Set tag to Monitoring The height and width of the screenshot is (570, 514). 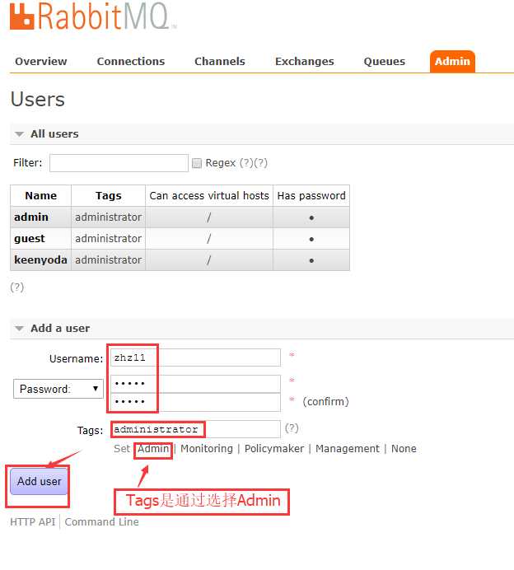coord(207,449)
